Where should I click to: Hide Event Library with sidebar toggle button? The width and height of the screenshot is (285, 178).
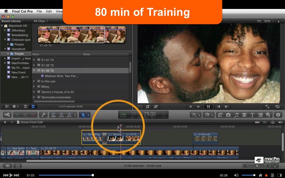tap(7, 106)
